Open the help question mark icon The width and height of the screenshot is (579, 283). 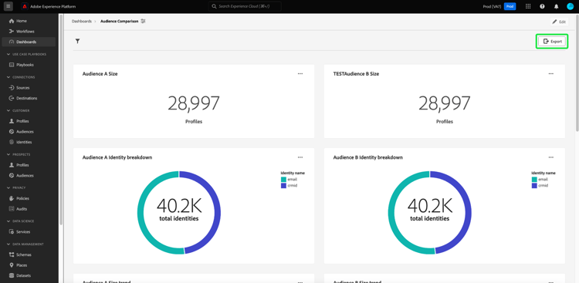coord(542,6)
